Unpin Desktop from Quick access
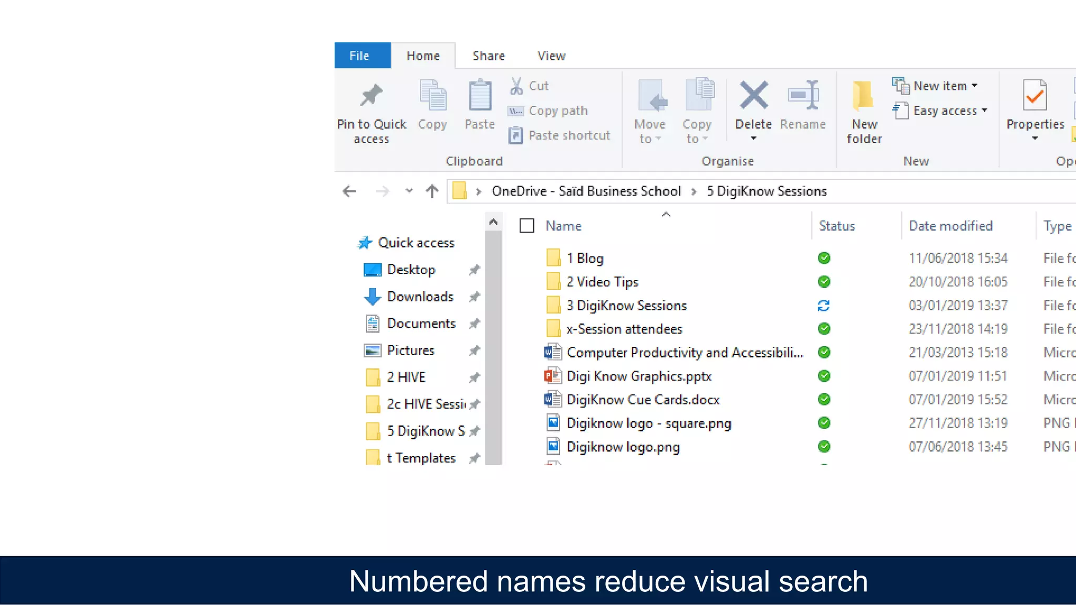This screenshot has height=605, width=1076. tap(474, 270)
